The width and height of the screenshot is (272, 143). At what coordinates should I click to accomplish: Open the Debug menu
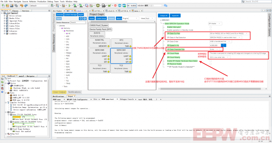(50, 1)
